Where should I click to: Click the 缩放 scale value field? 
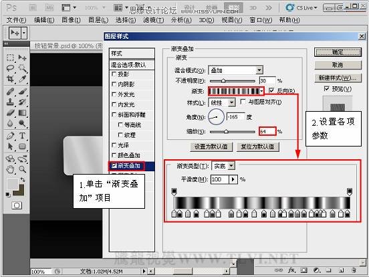coord(267,131)
